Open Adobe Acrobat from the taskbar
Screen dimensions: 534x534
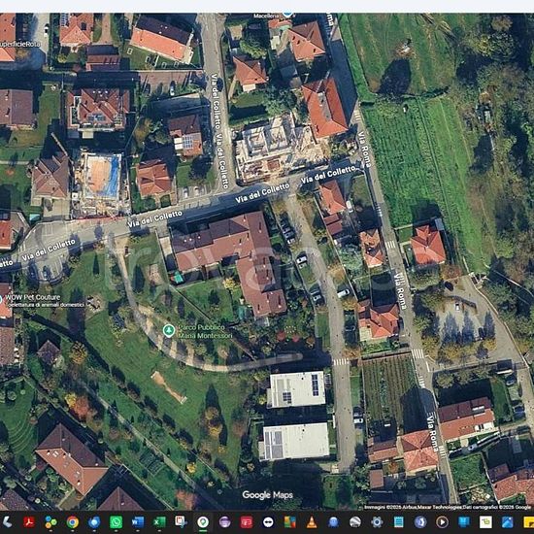point(28,522)
